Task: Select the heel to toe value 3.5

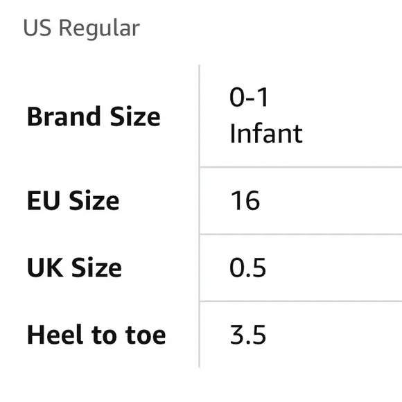Action: click(x=248, y=335)
